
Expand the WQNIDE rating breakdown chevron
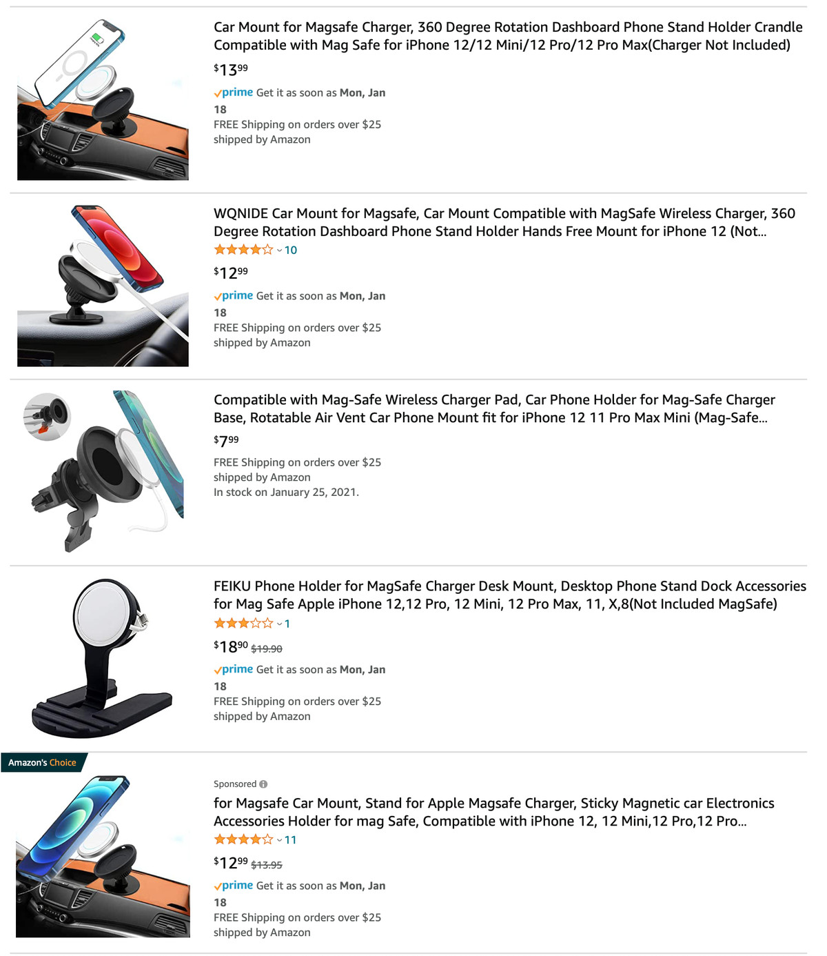coord(279,250)
